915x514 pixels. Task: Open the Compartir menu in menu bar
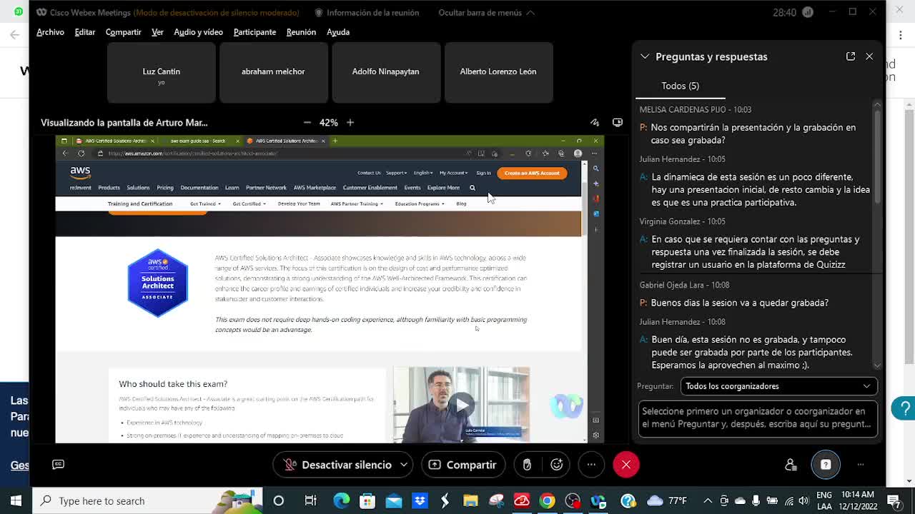click(x=123, y=32)
